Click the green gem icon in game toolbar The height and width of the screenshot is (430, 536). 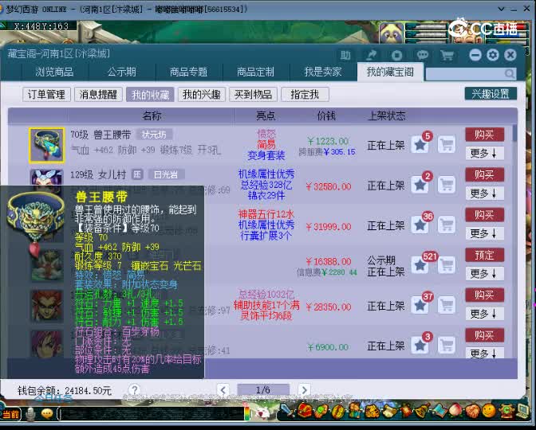click(321, 411)
